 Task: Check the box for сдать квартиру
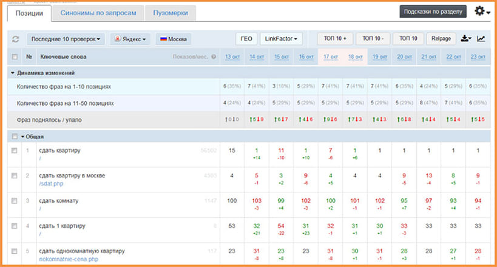15,150
